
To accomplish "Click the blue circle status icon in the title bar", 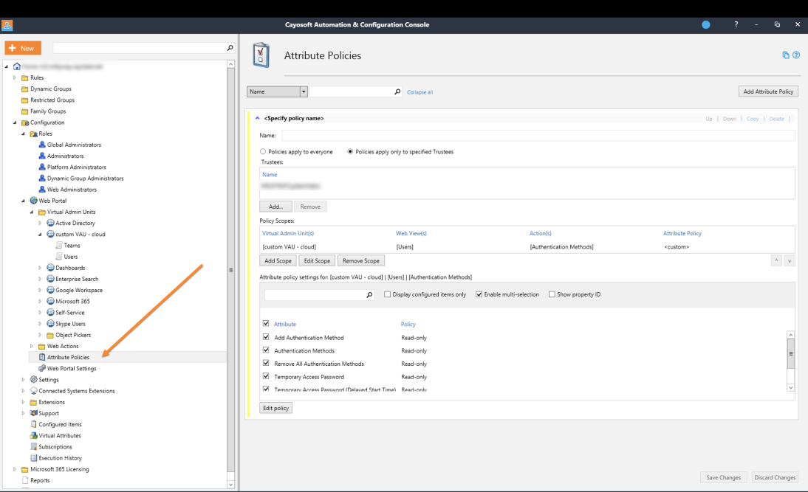I will coord(706,24).
